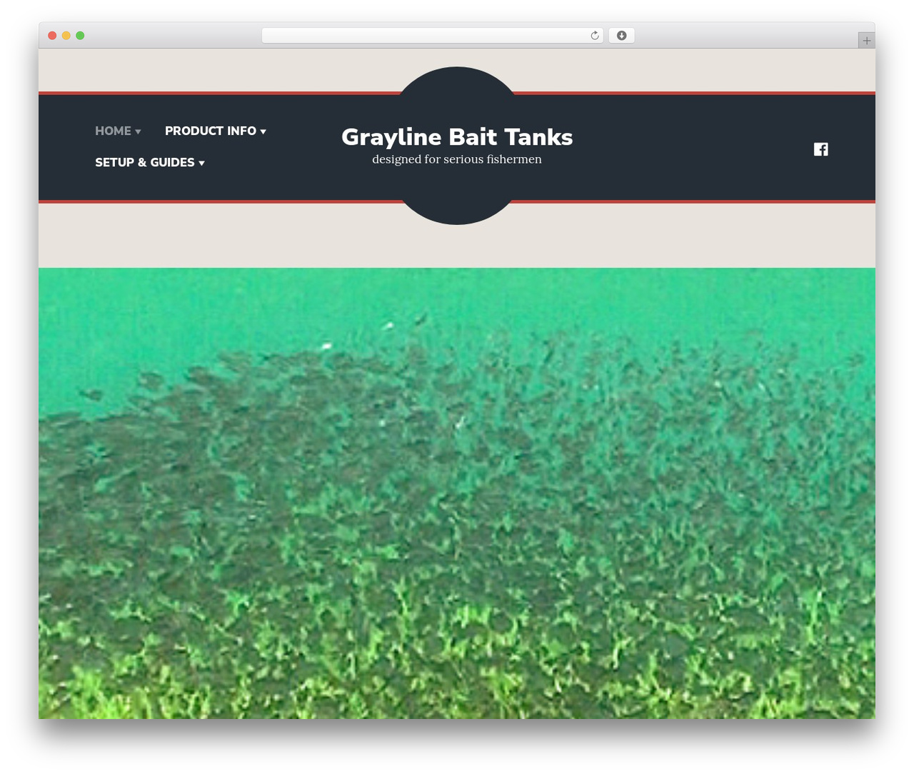Click the tagline 'designed for serious fishermen'
Screen dimensions: 914x774
pos(457,159)
